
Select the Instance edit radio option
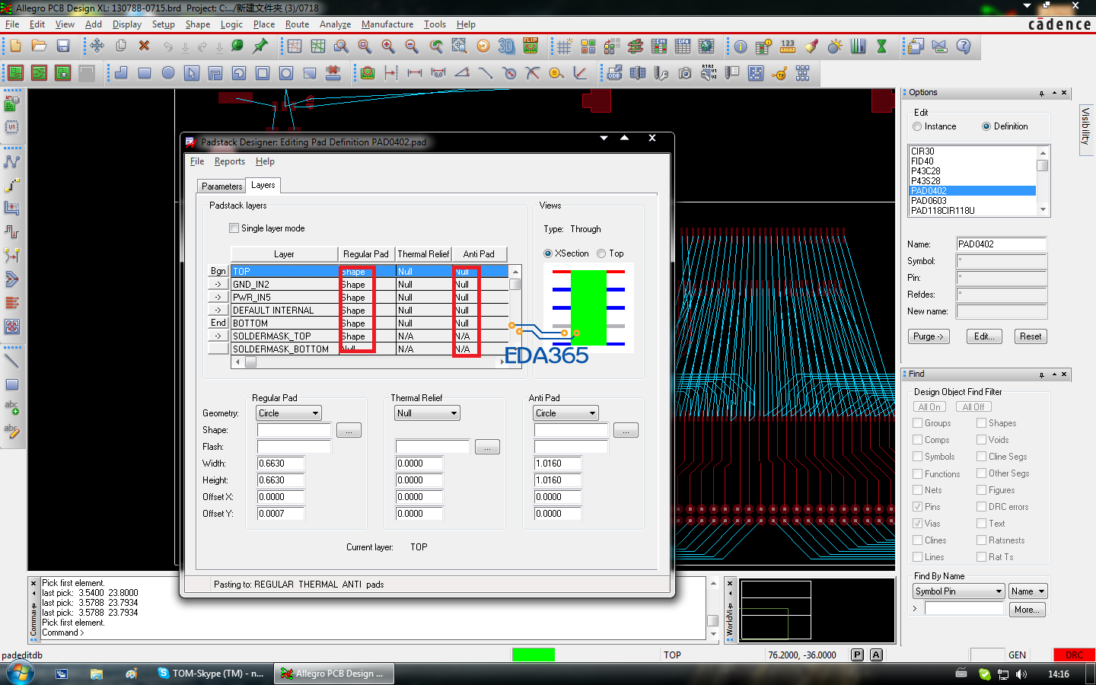917,127
